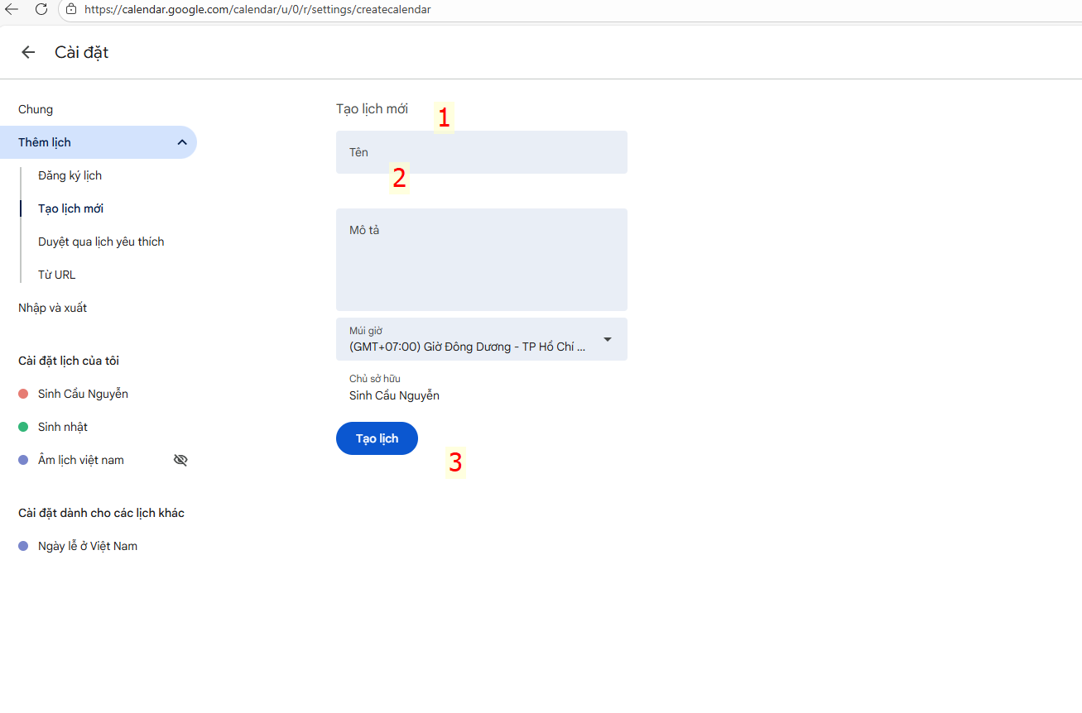
Task: Open Nhập và xuất settings
Action: click(53, 308)
